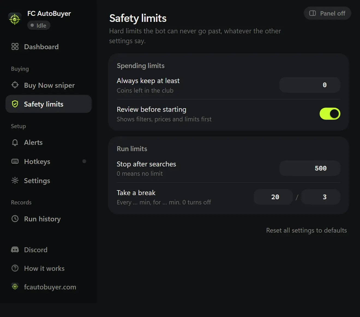Focus the Always keep at least field
Screen dimensions: 360x317
click(x=310, y=85)
